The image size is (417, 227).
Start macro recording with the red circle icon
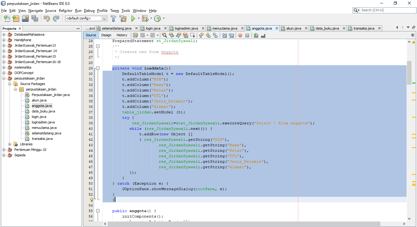point(241,35)
